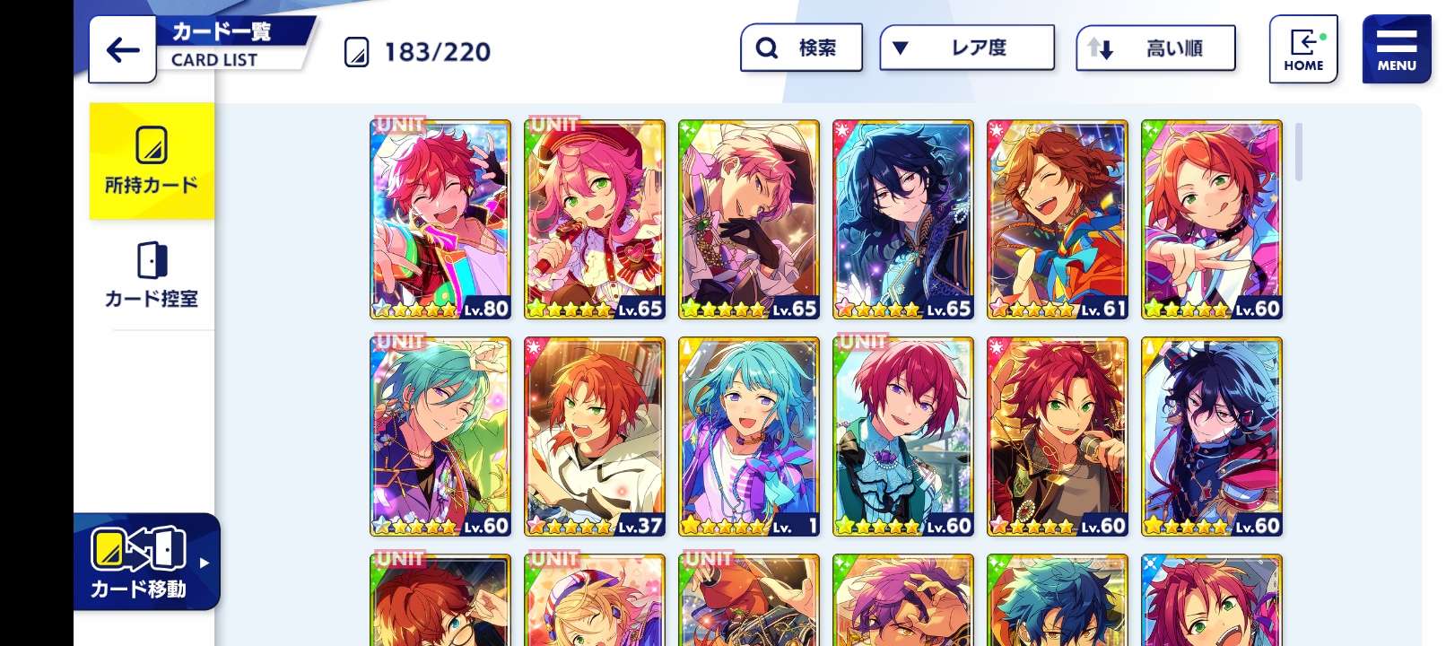Image resolution: width=1446 pixels, height=646 pixels.
Task: Open the 検索 search button
Action: pyautogui.click(x=801, y=48)
